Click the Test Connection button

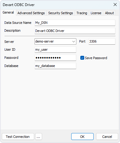click(18, 137)
